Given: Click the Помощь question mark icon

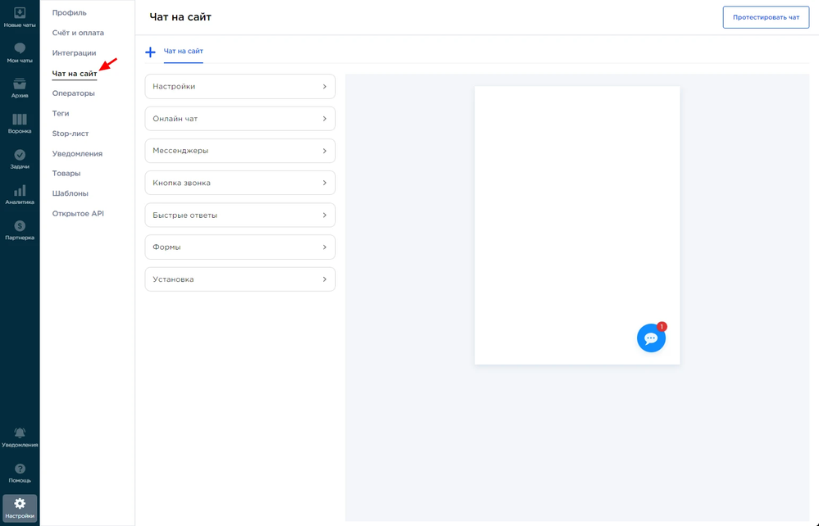Looking at the screenshot, I should pyautogui.click(x=20, y=469).
